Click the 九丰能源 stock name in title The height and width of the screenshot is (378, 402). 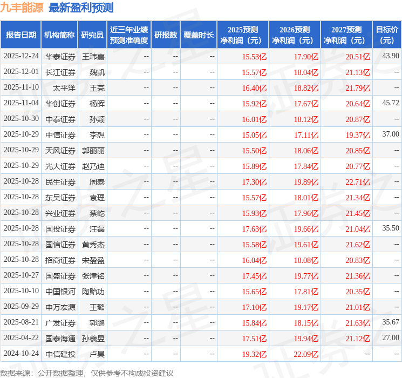(x=22, y=8)
